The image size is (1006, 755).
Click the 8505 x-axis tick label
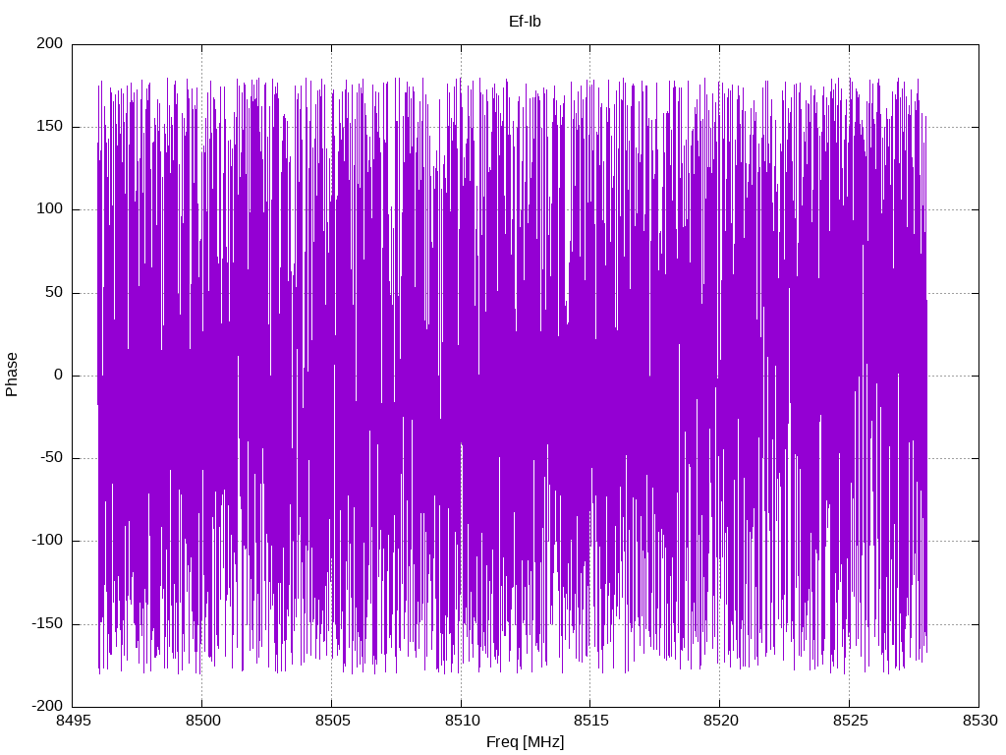tap(332, 721)
